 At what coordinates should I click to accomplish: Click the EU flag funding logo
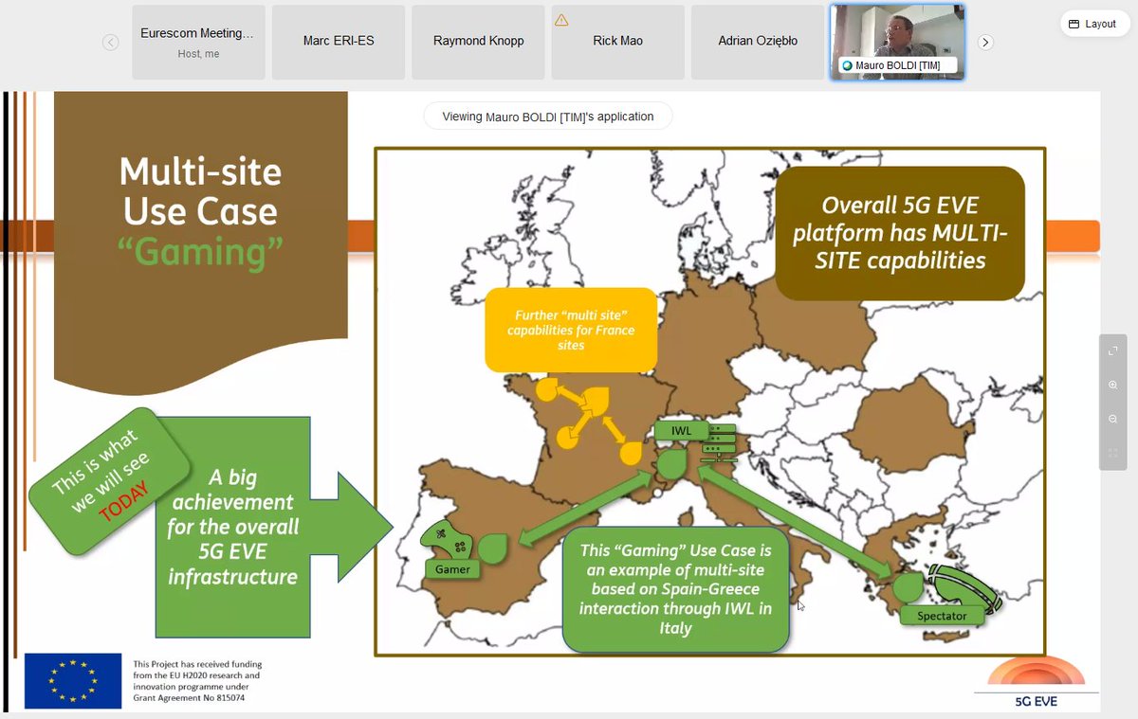tap(73, 680)
